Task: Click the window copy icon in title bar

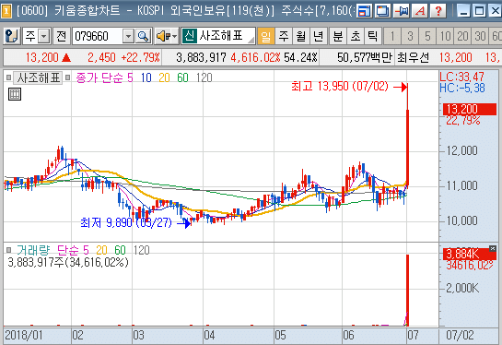Action: 382,11
